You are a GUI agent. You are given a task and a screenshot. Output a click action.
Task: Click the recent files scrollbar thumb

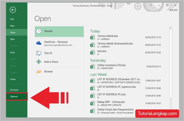click(x=171, y=64)
